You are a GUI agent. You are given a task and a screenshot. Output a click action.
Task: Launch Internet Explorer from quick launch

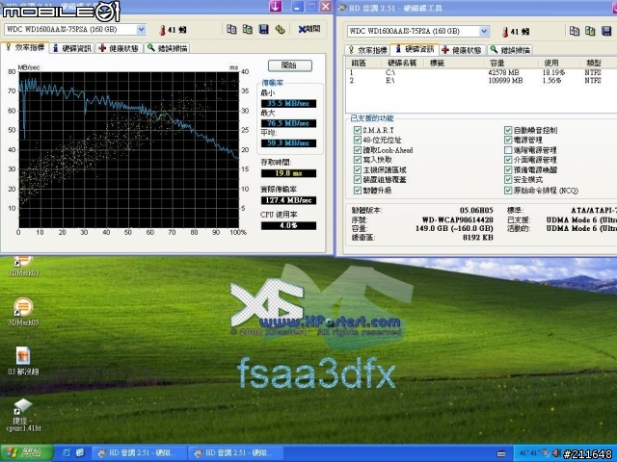[67, 453]
